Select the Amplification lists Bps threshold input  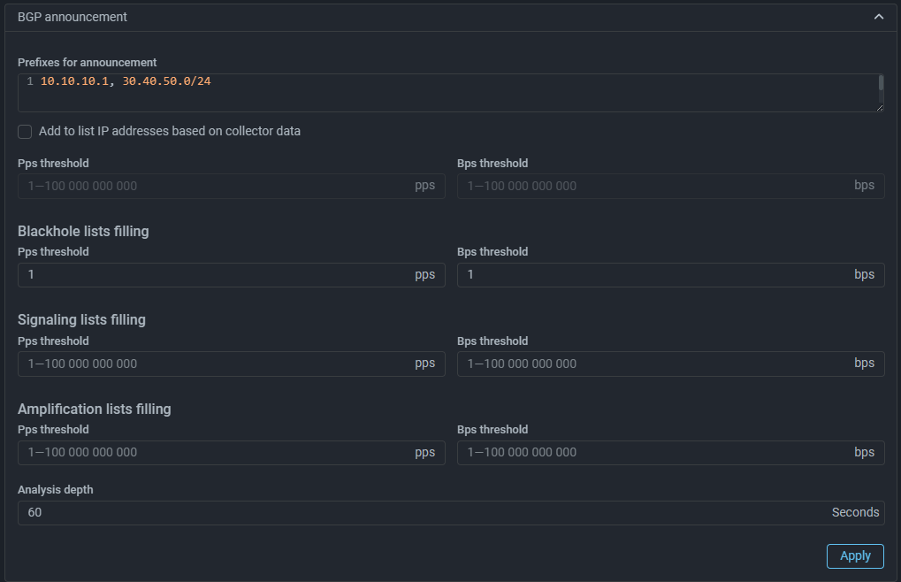pyautogui.click(x=654, y=452)
